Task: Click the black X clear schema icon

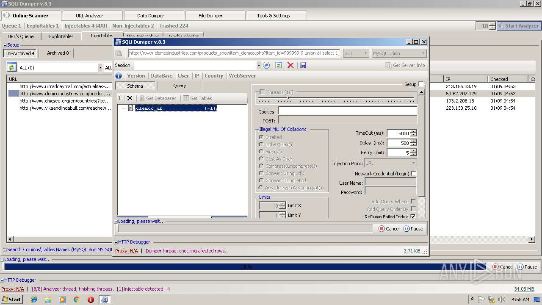Action: click(130, 98)
